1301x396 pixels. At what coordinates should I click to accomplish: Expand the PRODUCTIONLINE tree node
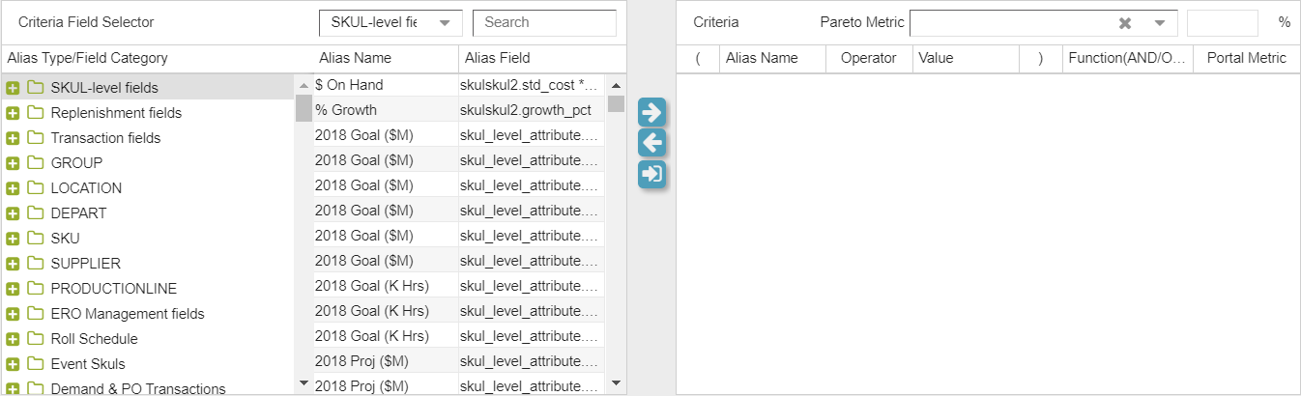[x=13, y=289]
